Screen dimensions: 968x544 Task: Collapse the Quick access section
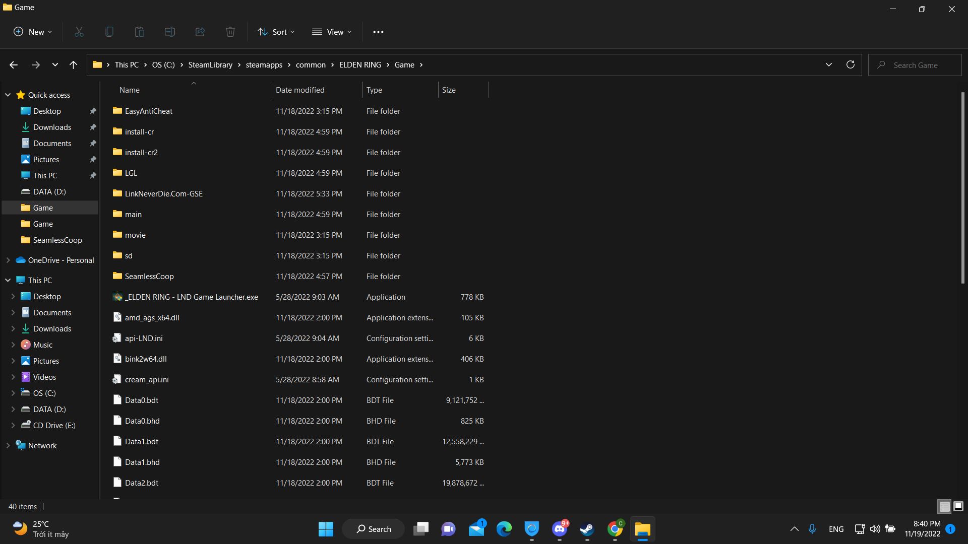click(8, 95)
